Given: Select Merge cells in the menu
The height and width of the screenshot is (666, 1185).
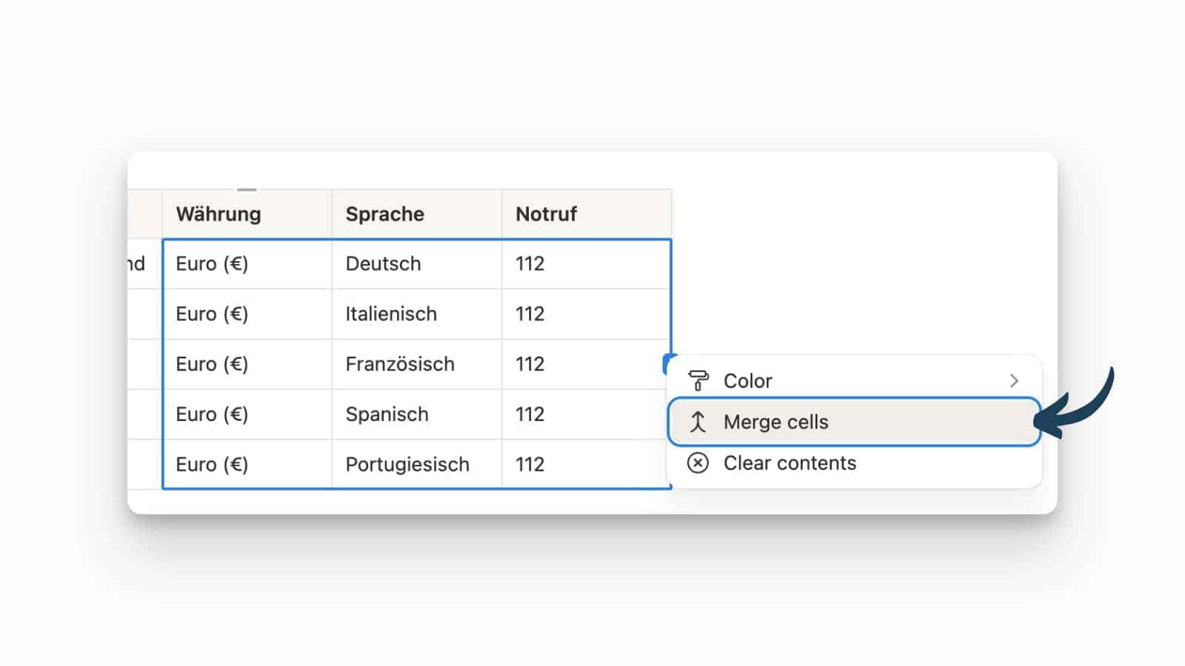Looking at the screenshot, I should [855, 422].
